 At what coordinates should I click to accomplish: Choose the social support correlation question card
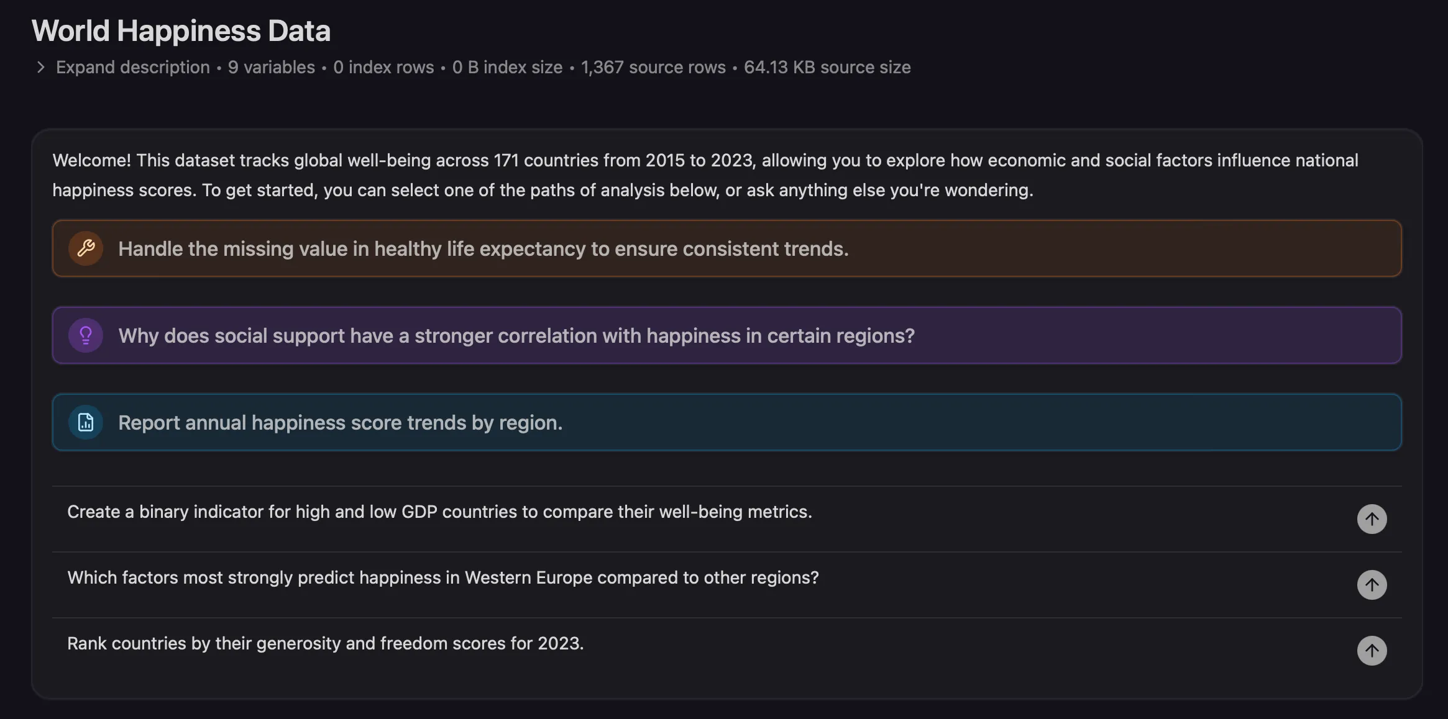pos(726,335)
